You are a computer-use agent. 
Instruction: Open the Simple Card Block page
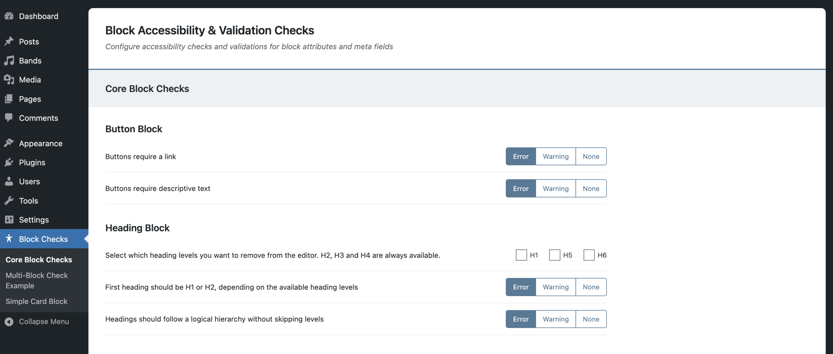[x=36, y=301]
